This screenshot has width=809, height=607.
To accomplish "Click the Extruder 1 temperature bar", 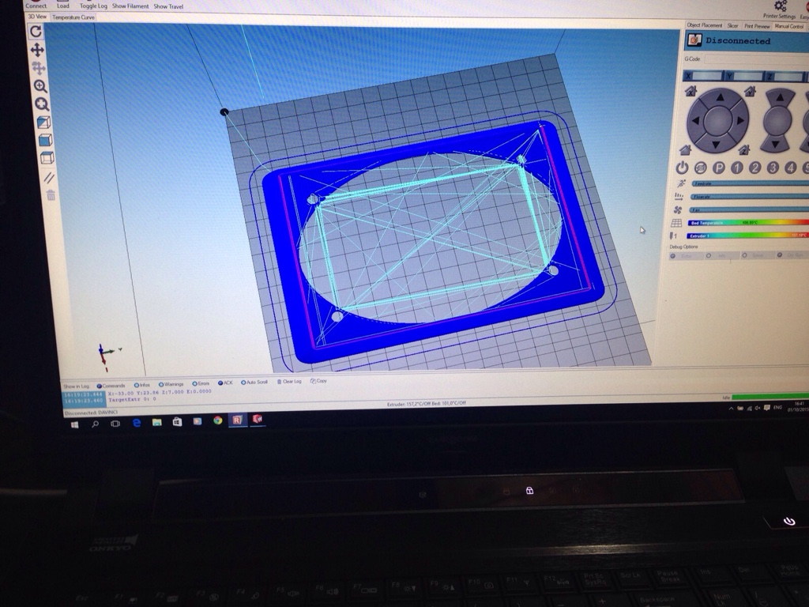I will coord(747,236).
